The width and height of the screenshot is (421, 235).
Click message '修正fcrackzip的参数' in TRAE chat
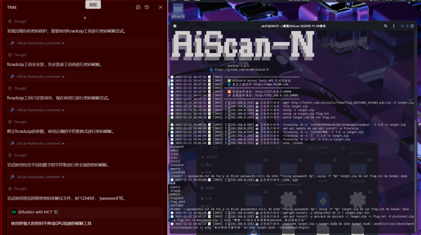point(60,131)
